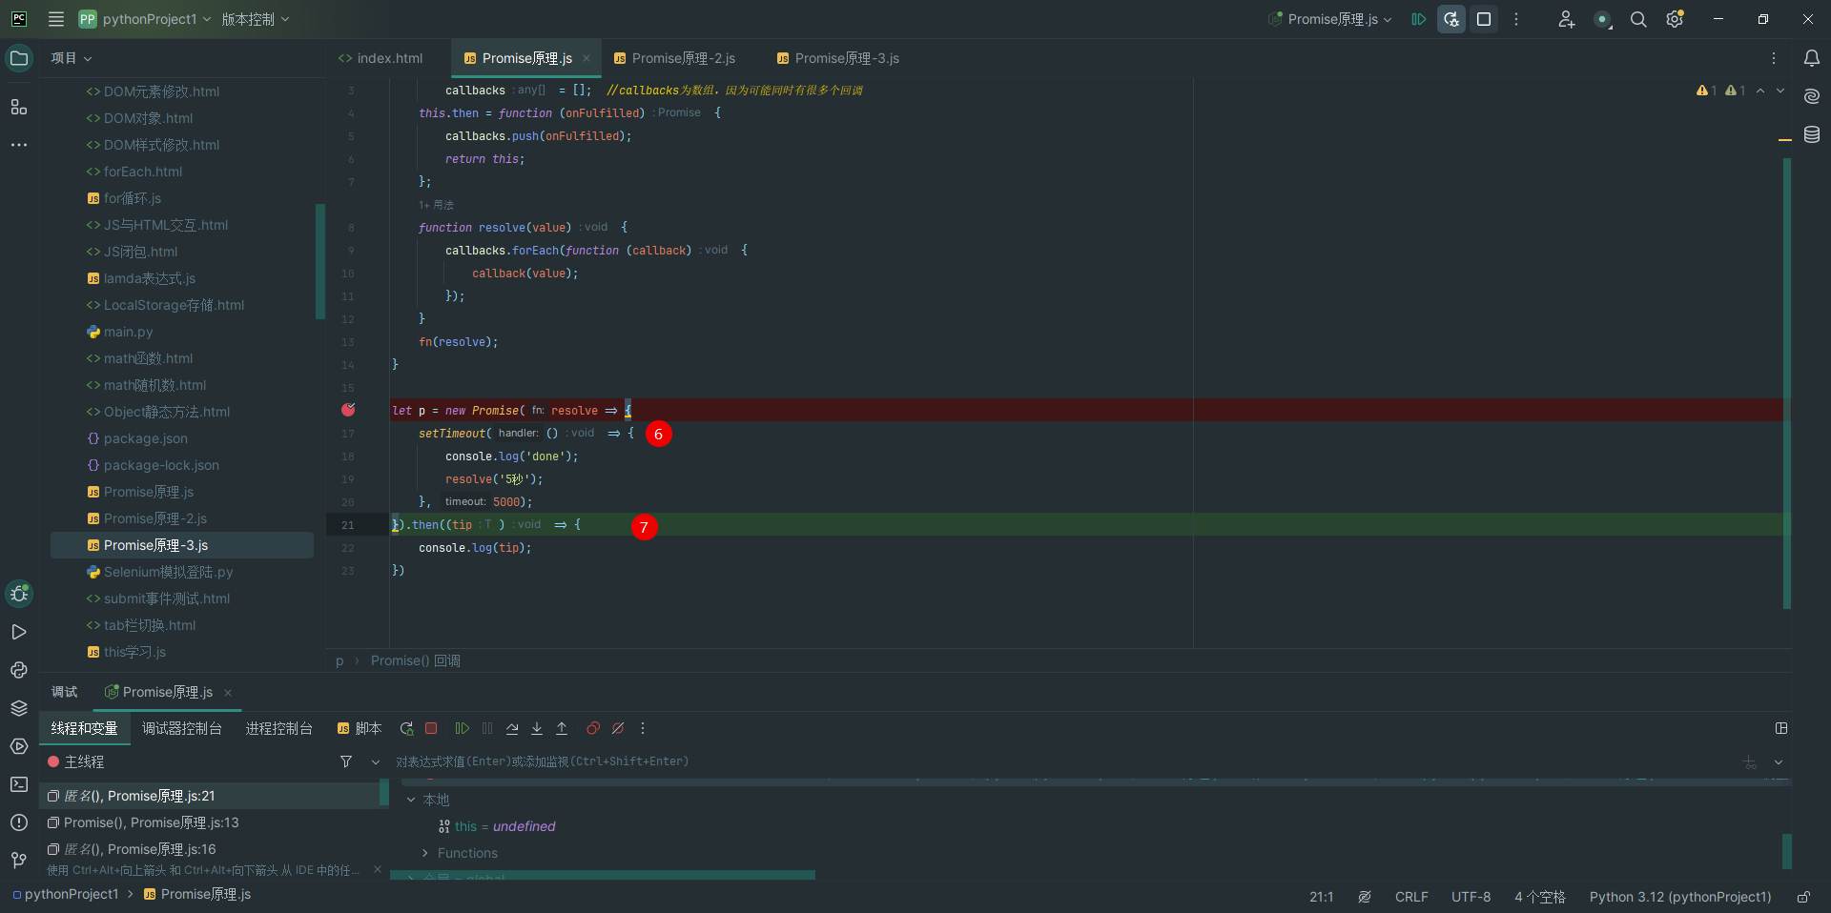
Task: Filter frames with the funnel icon
Action: point(346,761)
